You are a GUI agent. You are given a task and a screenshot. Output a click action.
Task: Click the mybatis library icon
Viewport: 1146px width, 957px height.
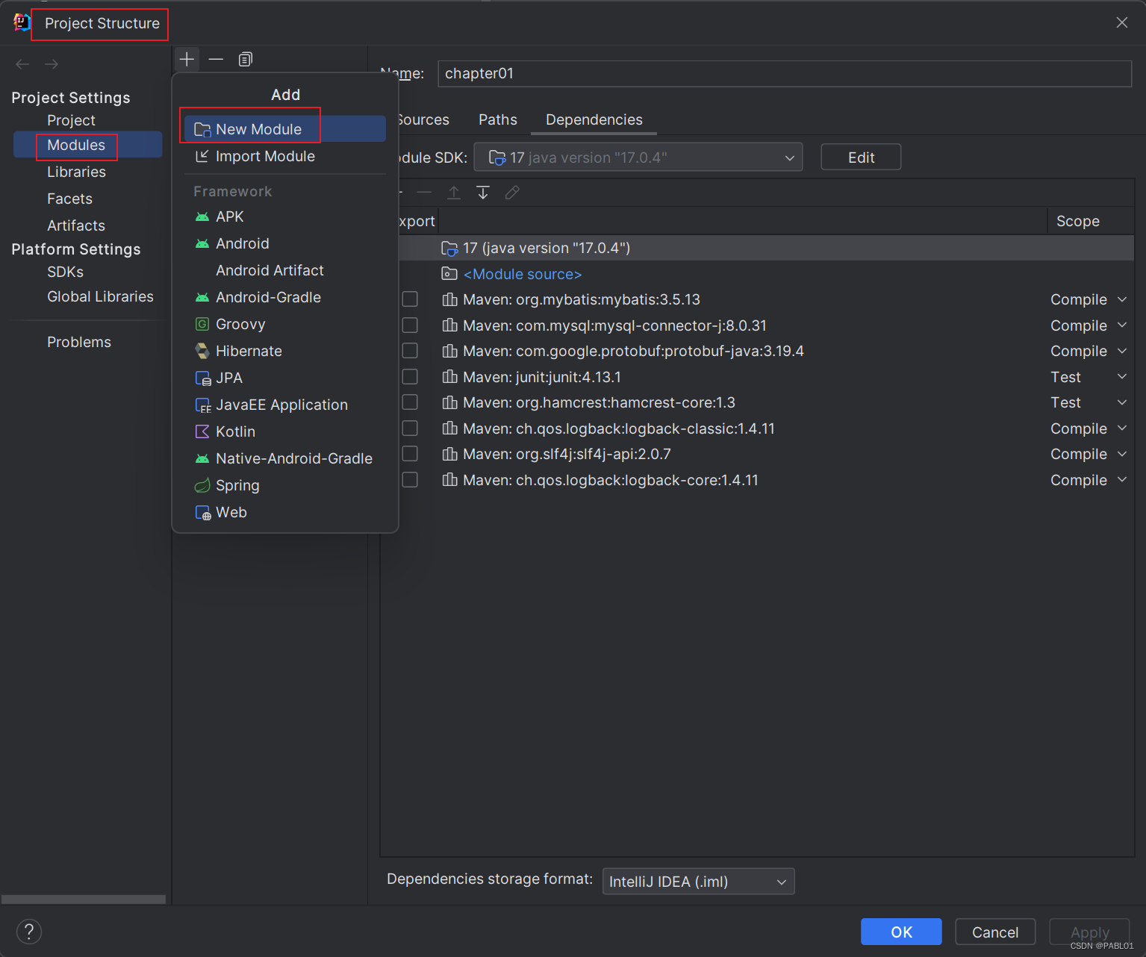tap(449, 299)
